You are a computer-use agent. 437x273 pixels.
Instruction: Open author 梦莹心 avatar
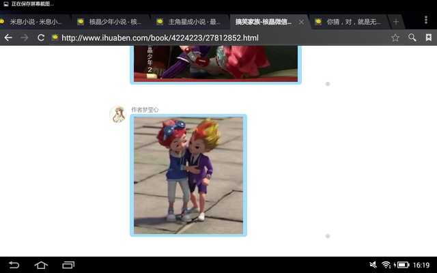pos(117,114)
